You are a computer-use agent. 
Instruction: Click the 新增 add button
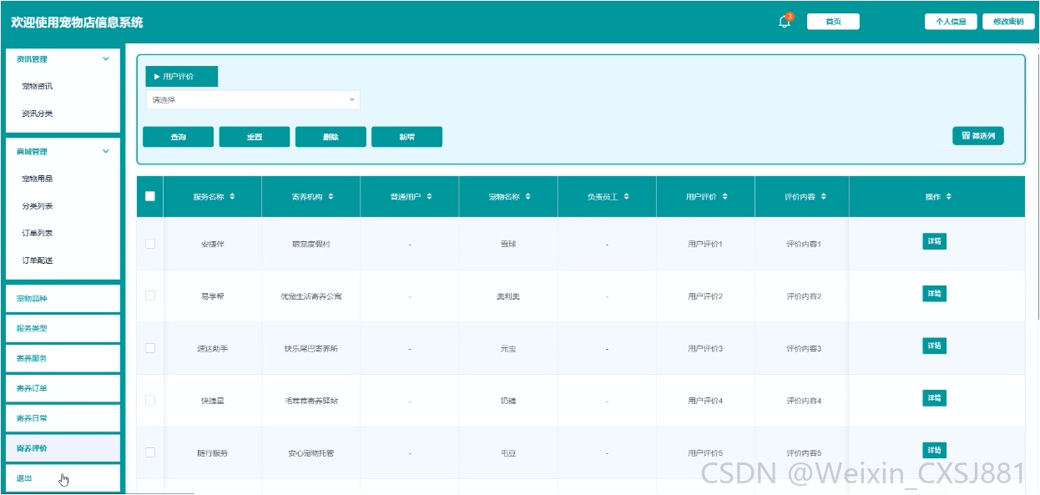pos(406,137)
